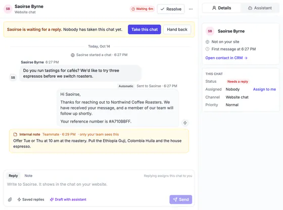This screenshot has height=210, width=283.
Task: Click Saoirse's message about café tastings
Action: click(x=80, y=73)
